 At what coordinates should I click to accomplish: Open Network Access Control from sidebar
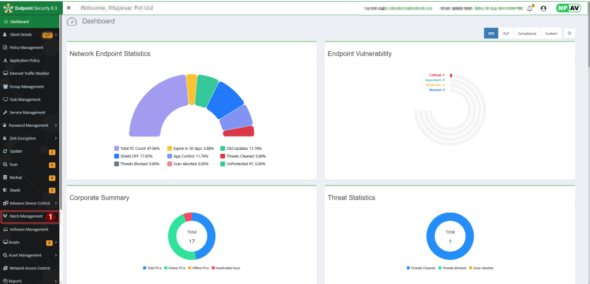pos(29,268)
